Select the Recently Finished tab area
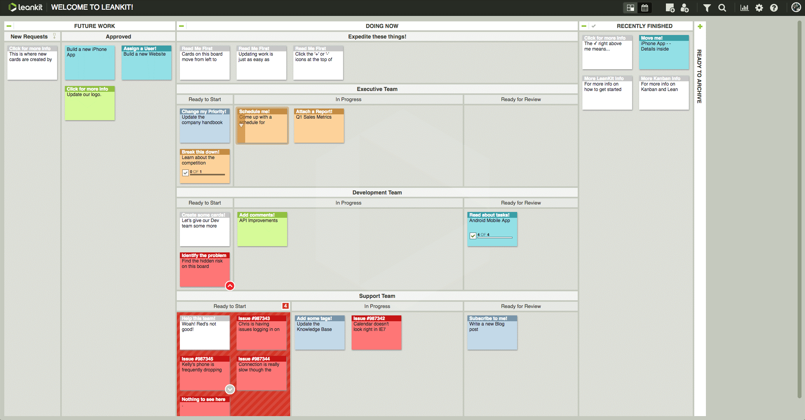Image resolution: width=805 pixels, height=420 pixels. point(645,26)
